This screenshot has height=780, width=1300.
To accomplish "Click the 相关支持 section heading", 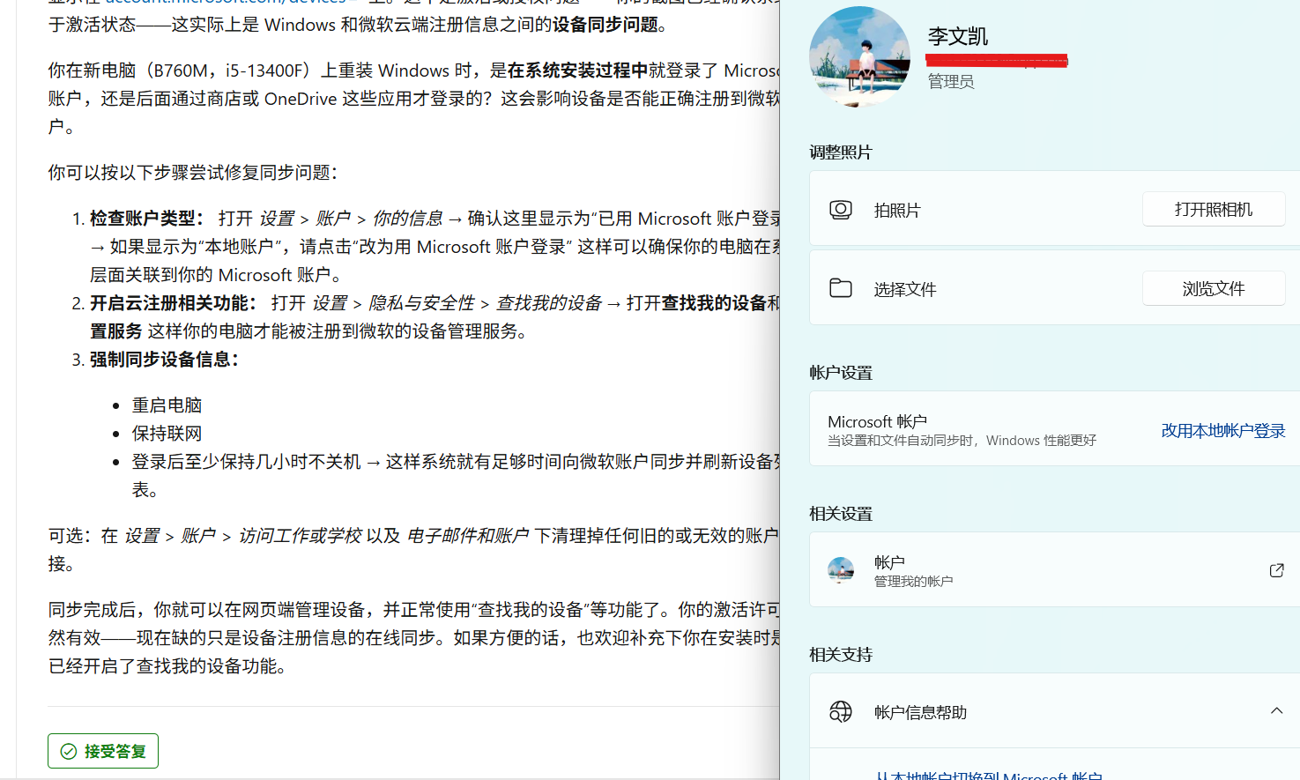I will tap(841, 655).
